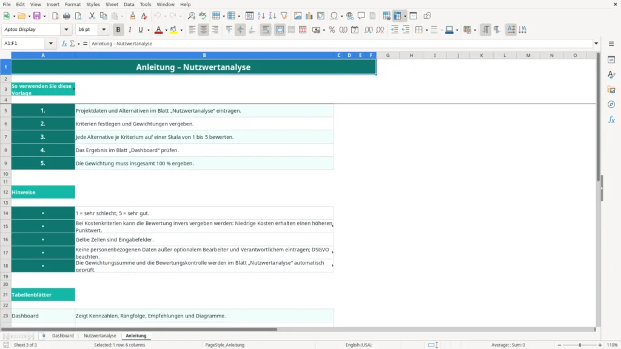621x349 pixels.
Task: Switch to Dashboard sheet tab
Action: click(x=63, y=336)
